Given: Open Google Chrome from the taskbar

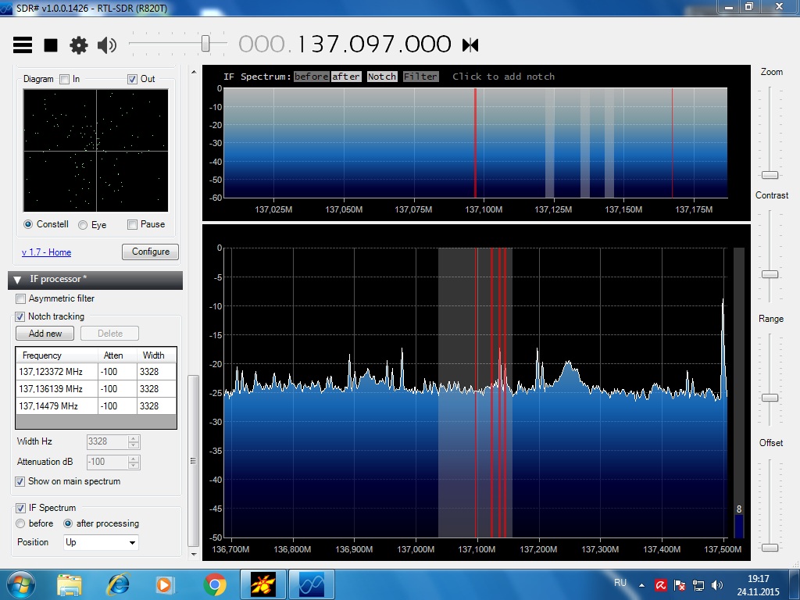Looking at the screenshot, I should [x=215, y=584].
